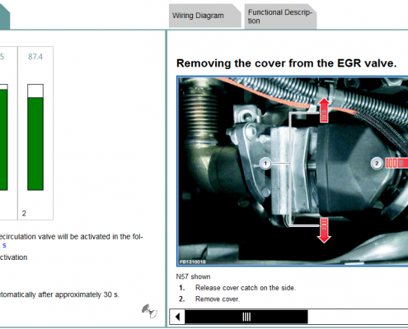Click the tool icon at panel bottom

coord(149,311)
